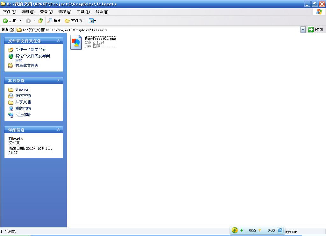Click the 转到 Go button
This screenshot has height=236, width=326.
[315, 30]
